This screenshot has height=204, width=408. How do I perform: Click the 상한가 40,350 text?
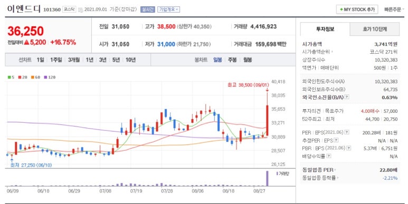tap(194, 26)
